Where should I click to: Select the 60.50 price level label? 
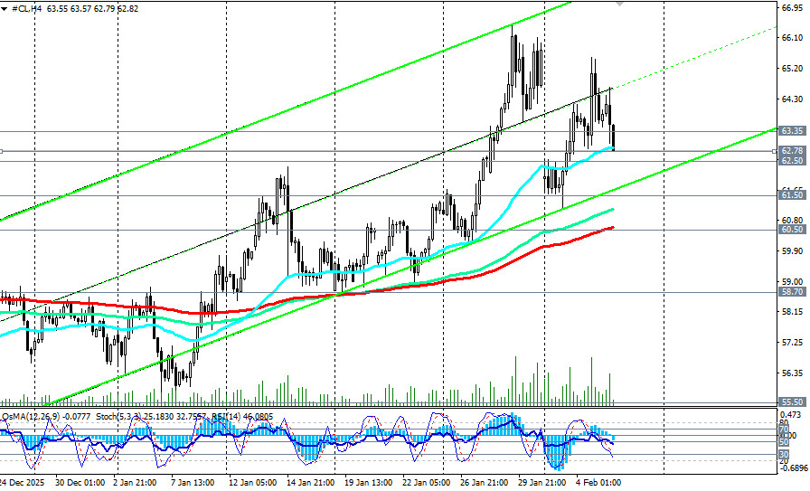click(x=793, y=230)
